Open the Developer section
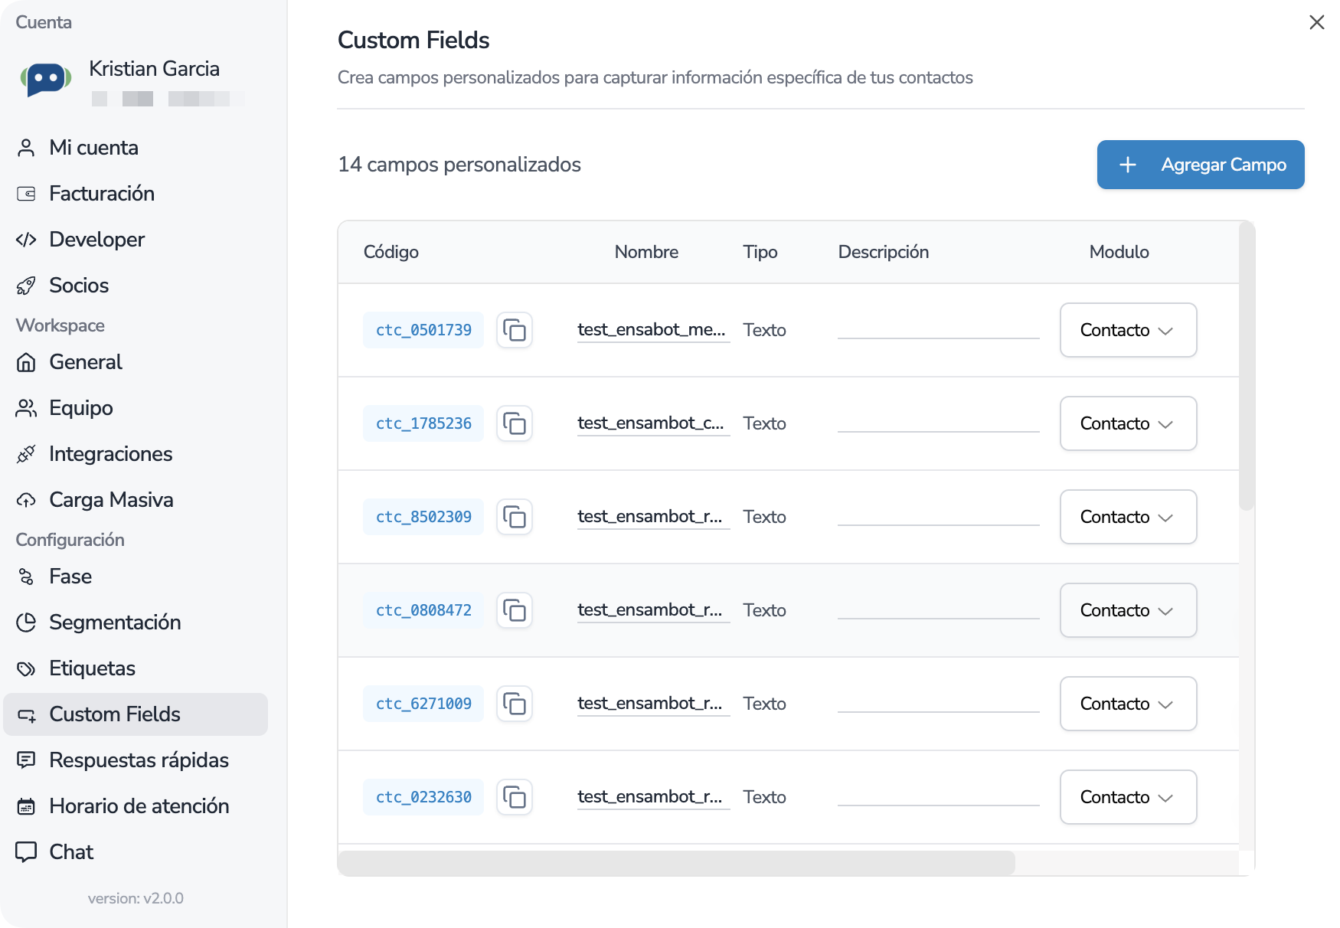This screenshot has width=1340, height=928. point(136,240)
